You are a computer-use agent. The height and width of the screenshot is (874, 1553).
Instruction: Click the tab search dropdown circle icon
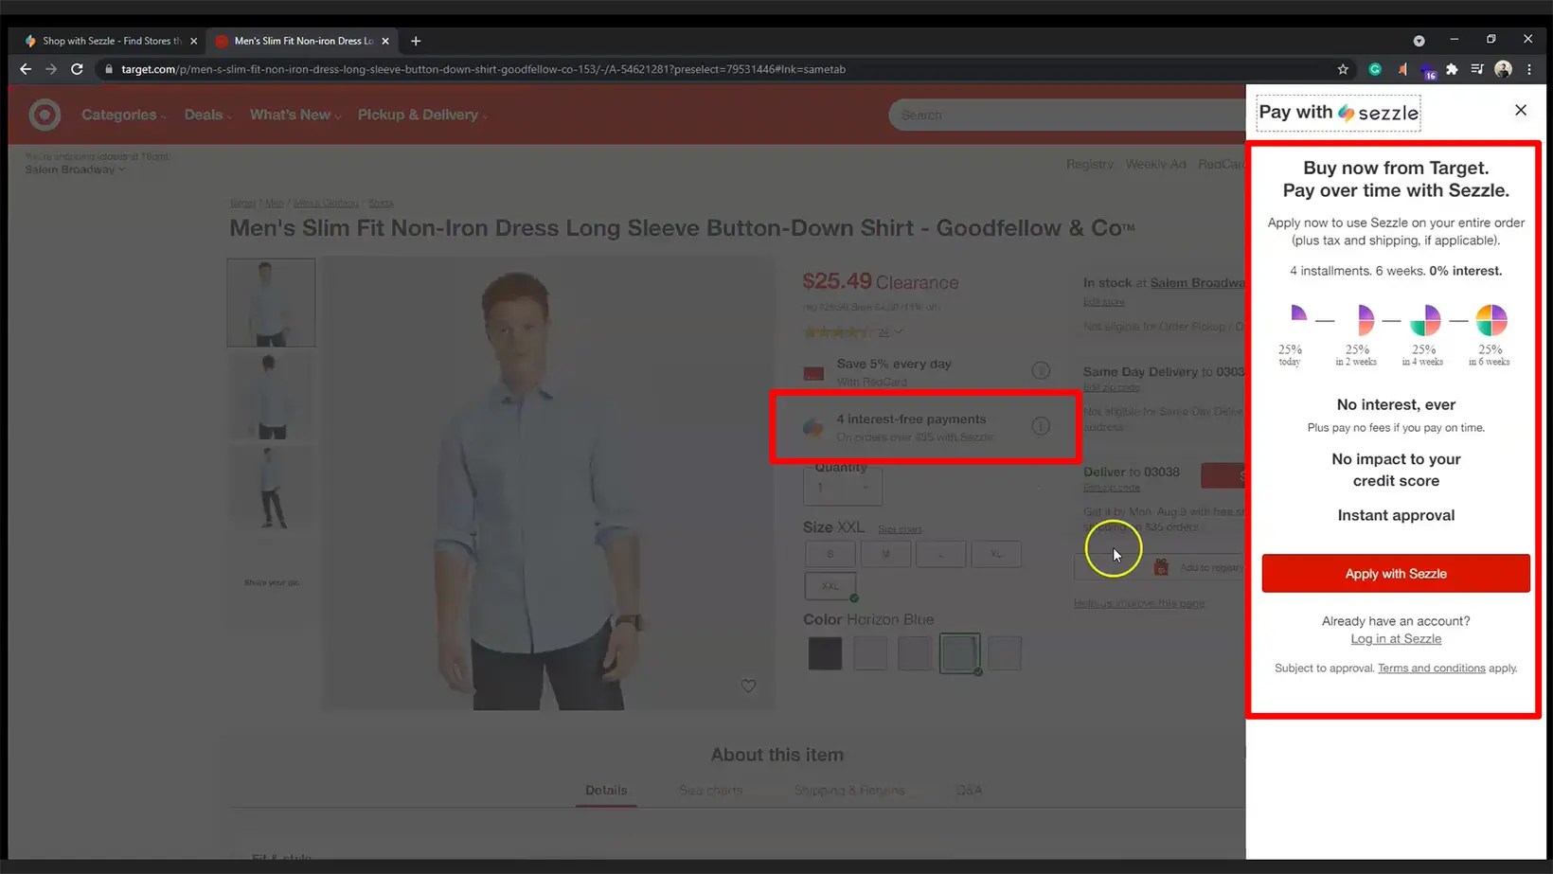click(x=1419, y=41)
